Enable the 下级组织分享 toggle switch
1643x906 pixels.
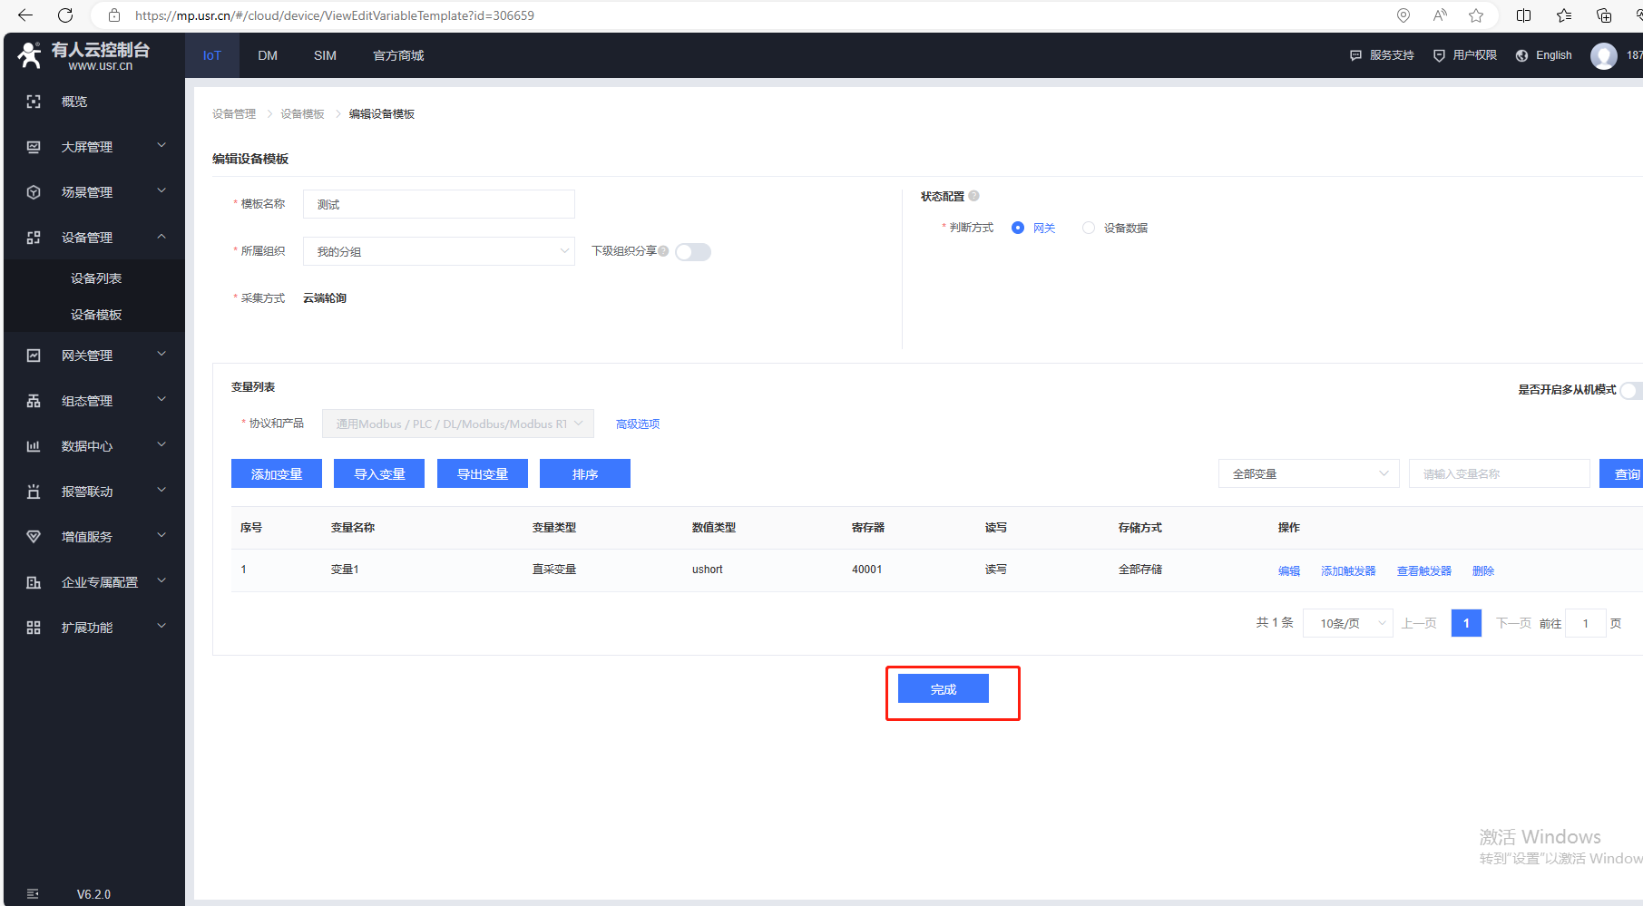(x=693, y=252)
